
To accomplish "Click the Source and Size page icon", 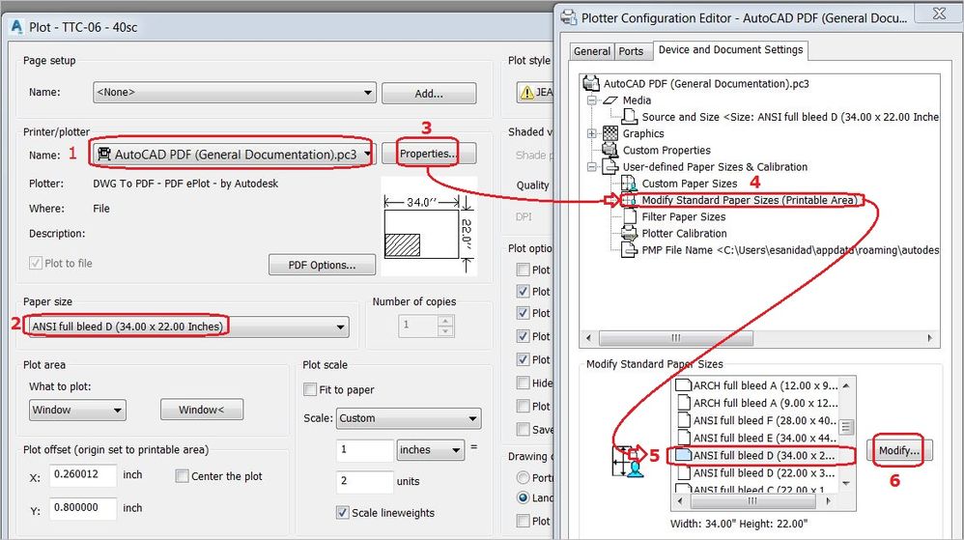I will point(629,116).
